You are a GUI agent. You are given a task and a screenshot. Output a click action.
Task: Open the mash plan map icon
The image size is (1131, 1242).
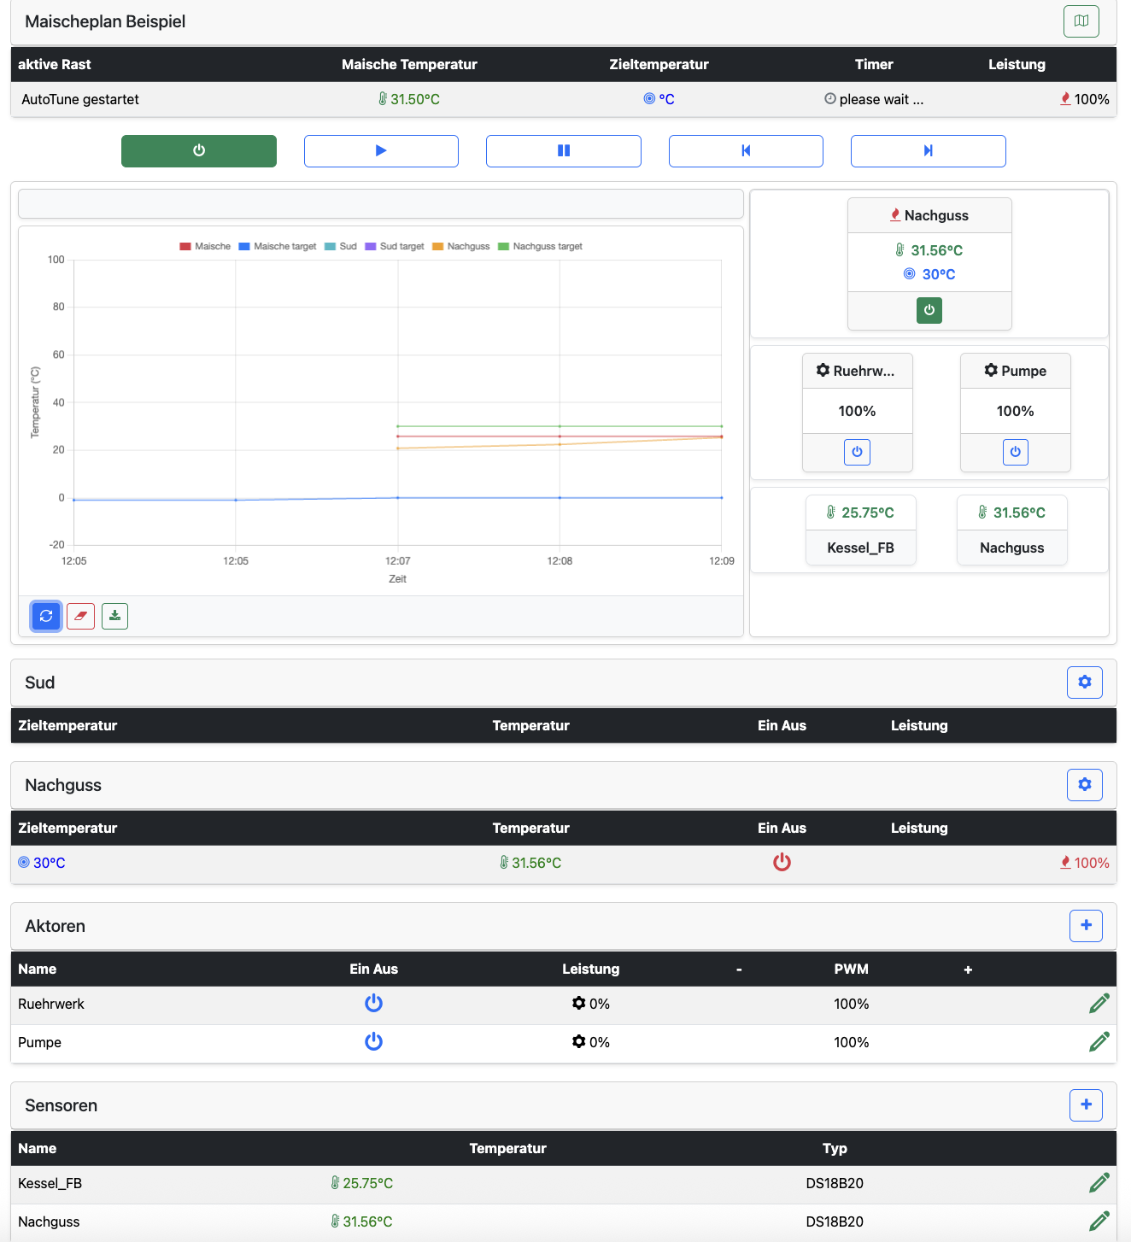pyautogui.click(x=1081, y=21)
